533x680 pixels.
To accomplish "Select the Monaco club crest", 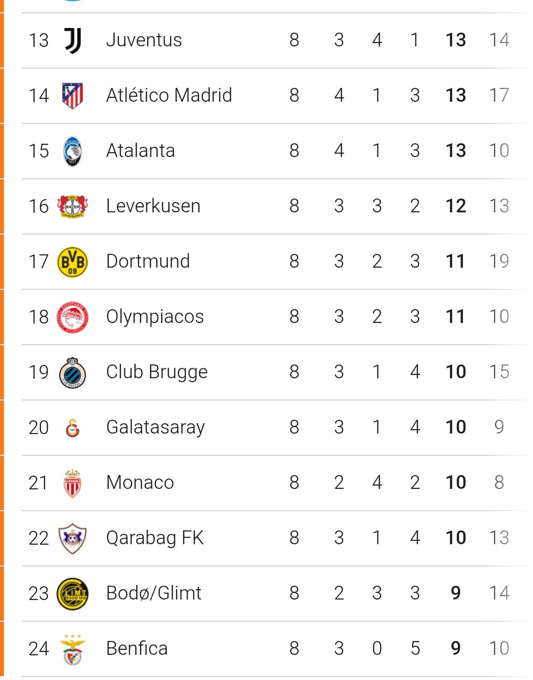I will point(73,483).
